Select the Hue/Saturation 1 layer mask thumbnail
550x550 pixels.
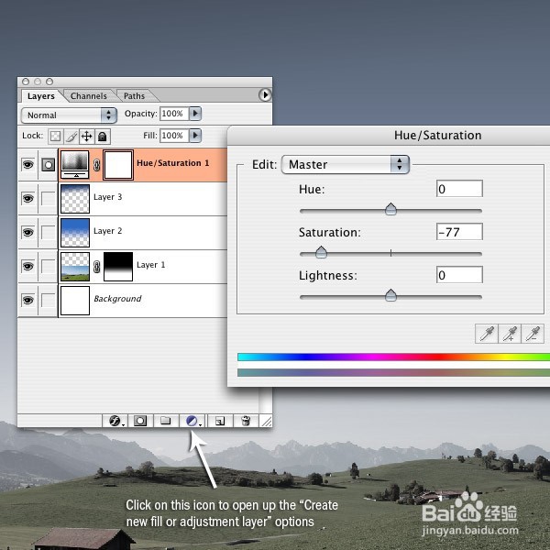click(x=118, y=165)
